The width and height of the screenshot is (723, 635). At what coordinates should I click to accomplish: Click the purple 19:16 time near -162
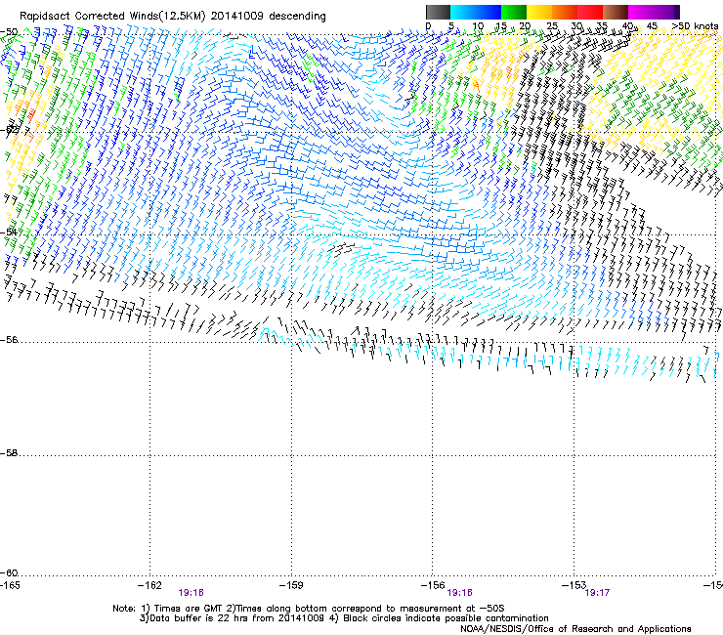[x=191, y=593]
